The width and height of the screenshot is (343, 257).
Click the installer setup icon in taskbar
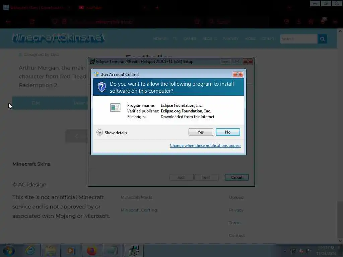tap(134, 250)
